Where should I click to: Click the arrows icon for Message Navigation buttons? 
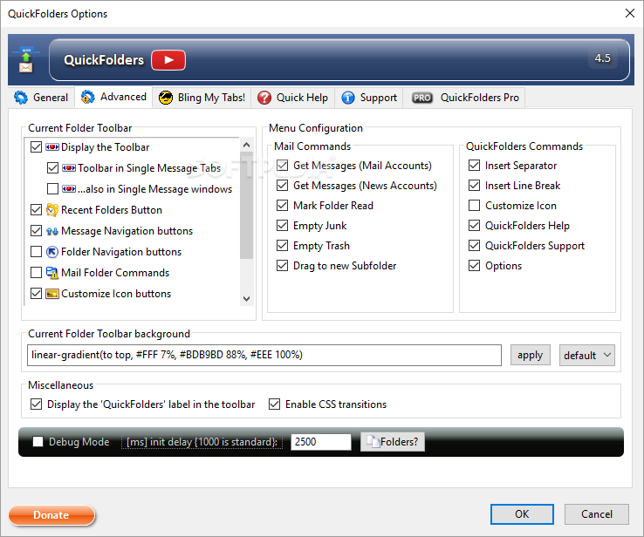click(52, 231)
